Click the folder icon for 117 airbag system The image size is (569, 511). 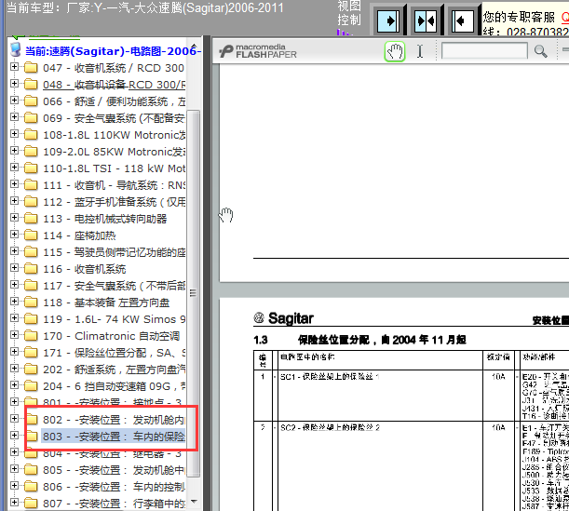[31, 286]
